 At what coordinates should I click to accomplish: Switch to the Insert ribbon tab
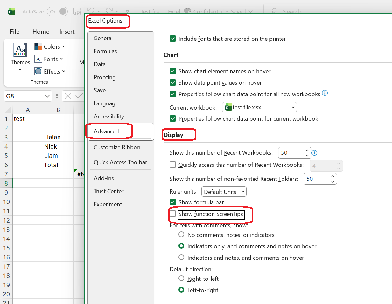[x=67, y=32]
